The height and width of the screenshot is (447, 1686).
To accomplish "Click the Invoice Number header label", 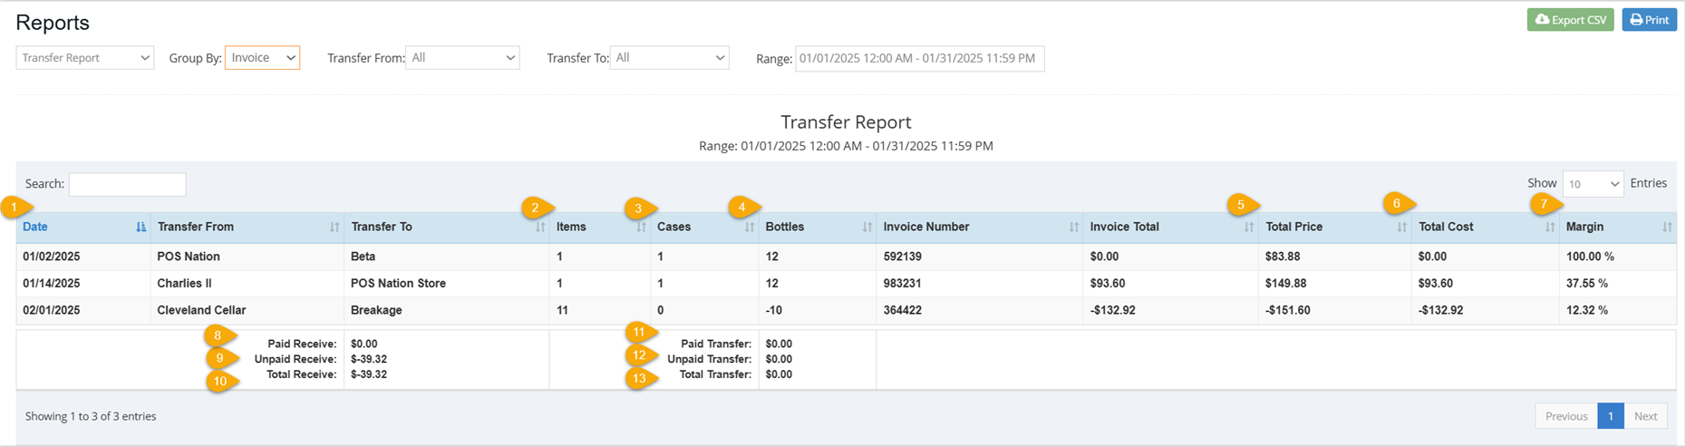I will click(926, 228).
